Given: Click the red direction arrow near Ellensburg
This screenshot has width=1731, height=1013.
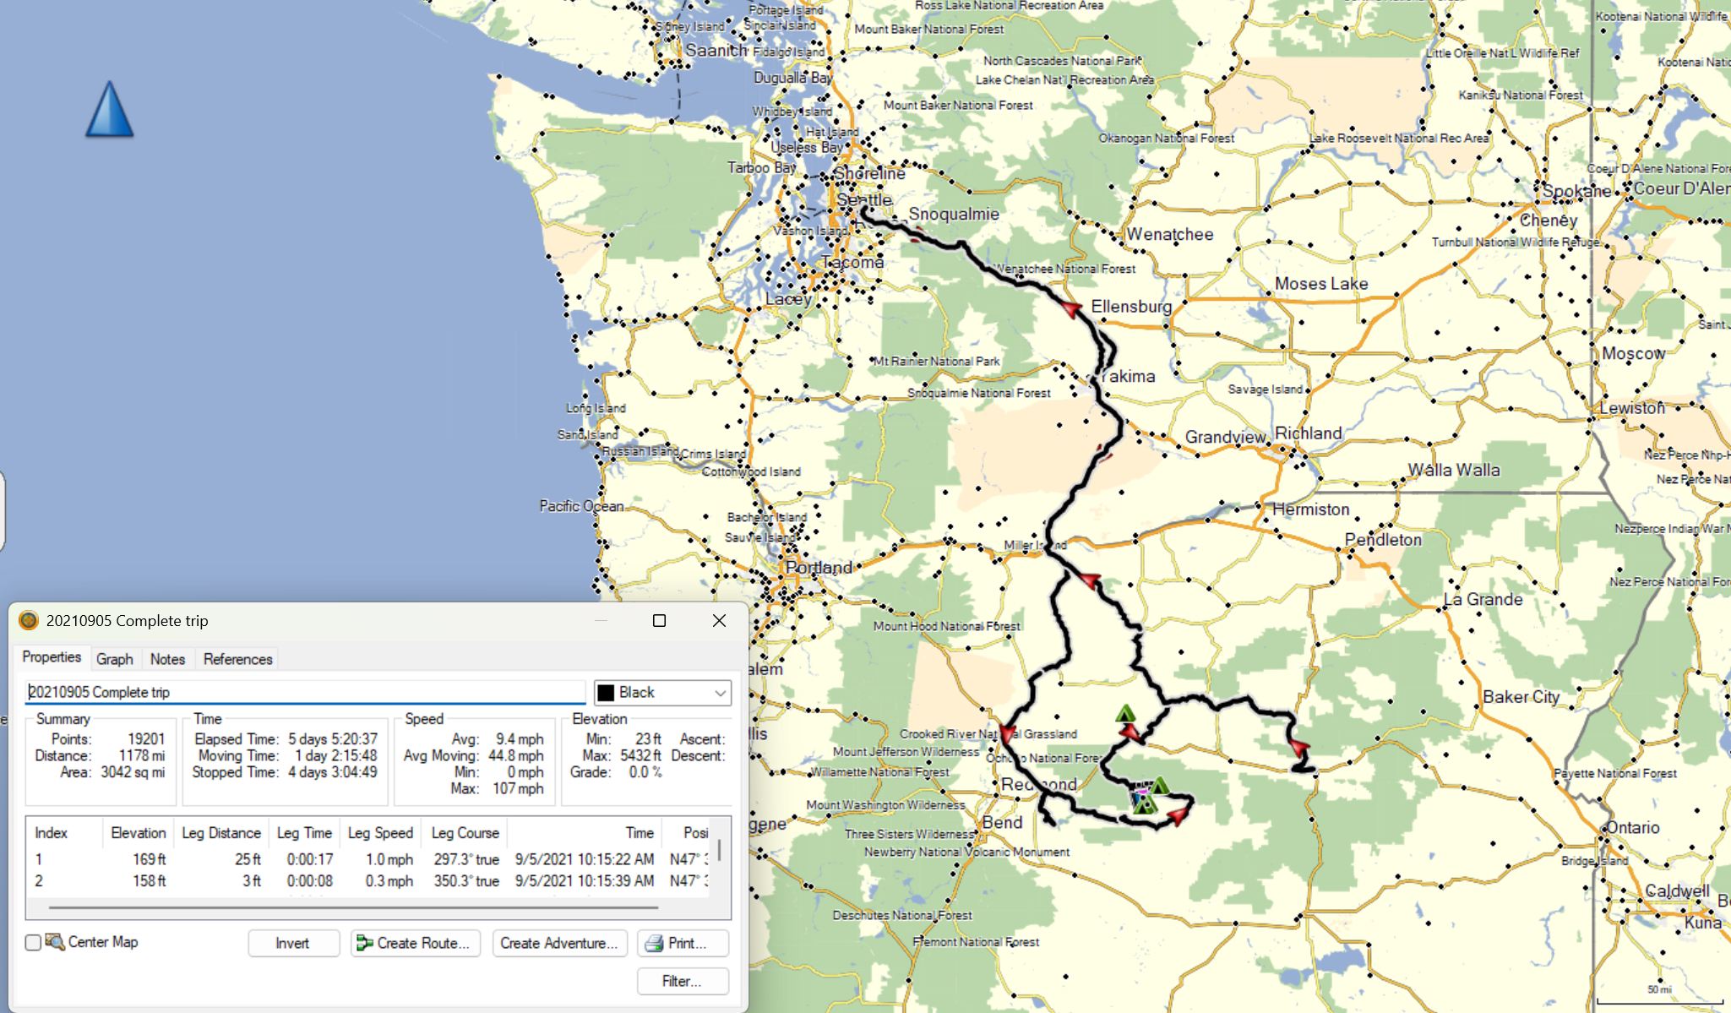Looking at the screenshot, I should [1071, 309].
